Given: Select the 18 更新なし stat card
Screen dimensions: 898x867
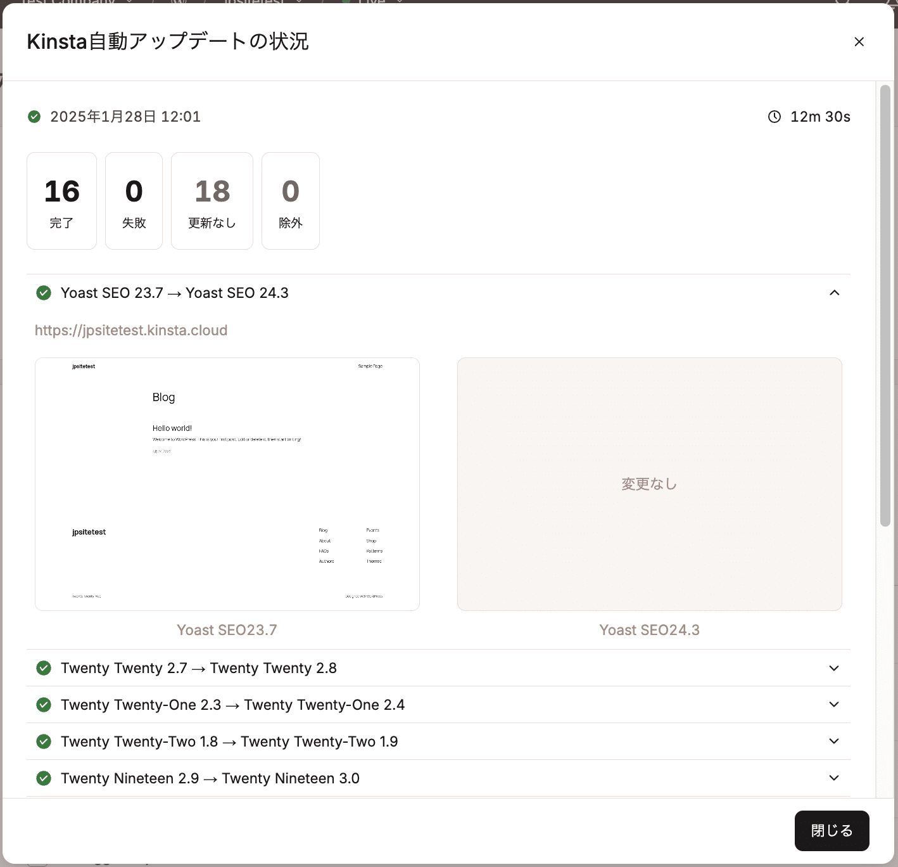Looking at the screenshot, I should [x=212, y=201].
